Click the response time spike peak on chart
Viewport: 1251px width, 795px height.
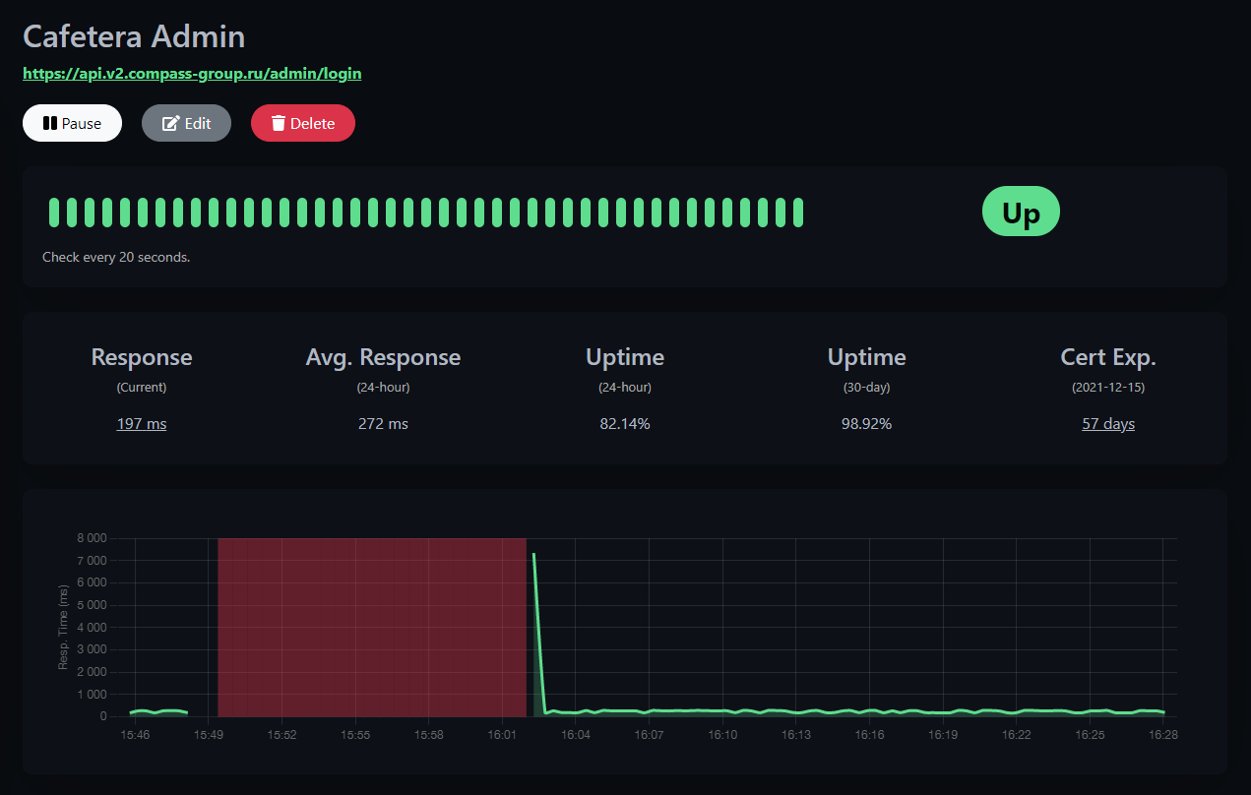click(x=534, y=555)
